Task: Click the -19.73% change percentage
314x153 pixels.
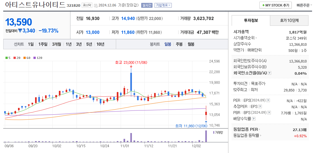Action: [49, 31]
